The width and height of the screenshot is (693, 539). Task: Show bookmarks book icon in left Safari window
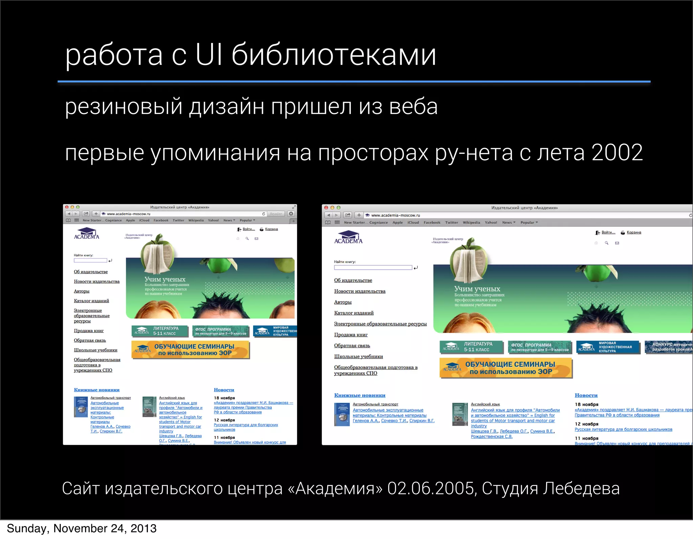(68, 220)
